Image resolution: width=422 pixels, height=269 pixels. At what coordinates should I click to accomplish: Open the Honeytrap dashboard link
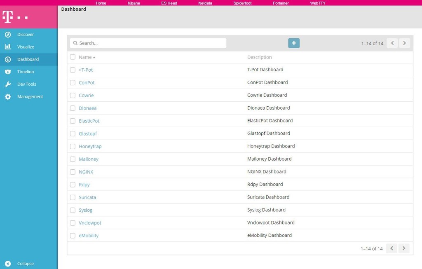(x=90, y=146)
